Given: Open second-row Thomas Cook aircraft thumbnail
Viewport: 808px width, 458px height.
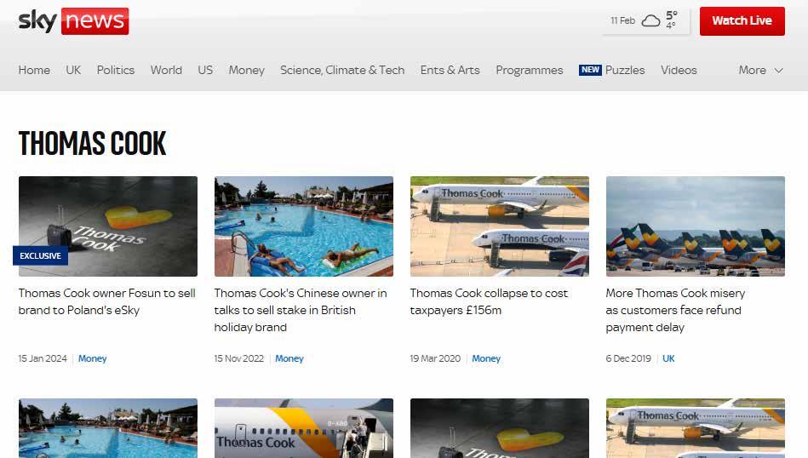Looking at the screenshot, I should click(x=695, y=428).
